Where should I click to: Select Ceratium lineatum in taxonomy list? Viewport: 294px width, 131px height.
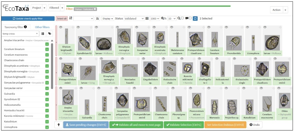[x=14, y=49]
